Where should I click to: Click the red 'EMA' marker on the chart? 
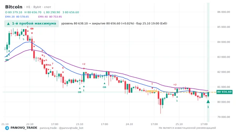click(48, 65)
